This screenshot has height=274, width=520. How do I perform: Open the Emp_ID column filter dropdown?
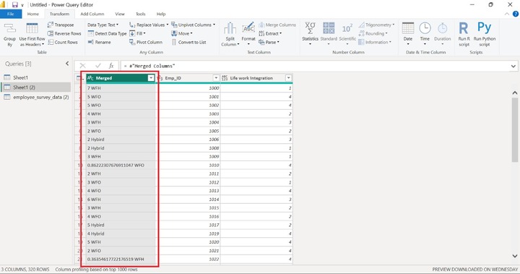pyautogui.click(x=216, y=78)
